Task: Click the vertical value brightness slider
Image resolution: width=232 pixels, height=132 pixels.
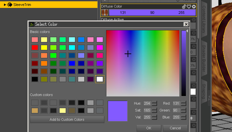Action: coord(184,63)
